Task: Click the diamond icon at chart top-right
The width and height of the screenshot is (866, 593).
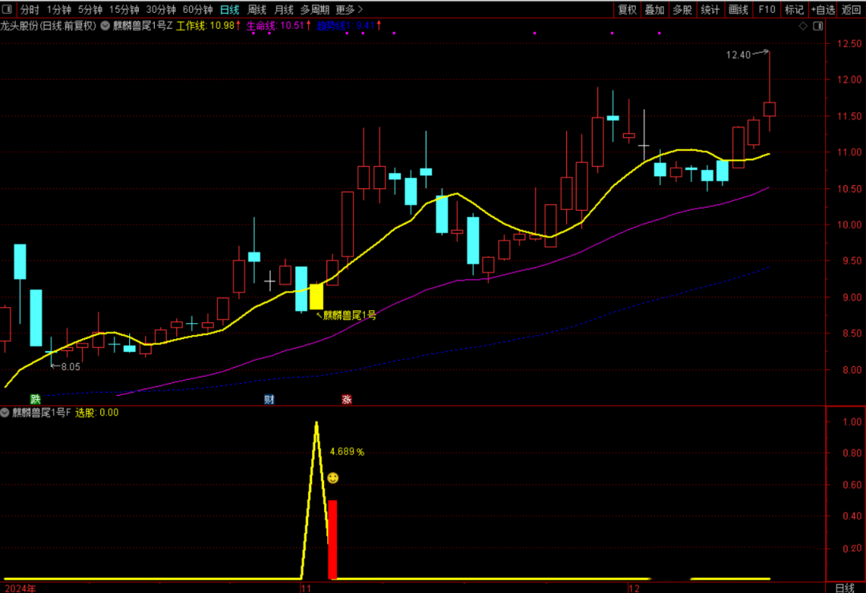Action: coord(804,26)
